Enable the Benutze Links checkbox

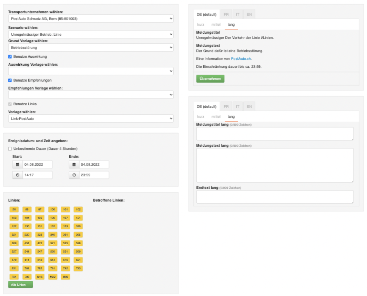[10, 104]
